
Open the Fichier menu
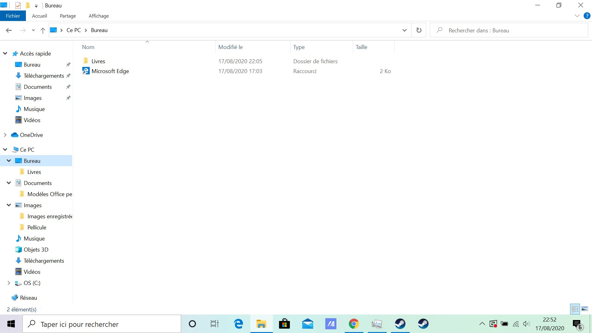(x=13, y=16)
